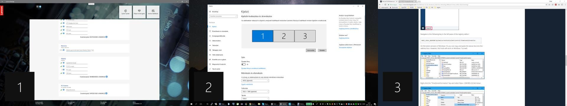Open the Visszajelzés küldése link
This screenshot has height=106, width=567.
pyautogui.click(x=345, y=47)
